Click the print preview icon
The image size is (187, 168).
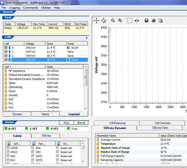point(160,21)
